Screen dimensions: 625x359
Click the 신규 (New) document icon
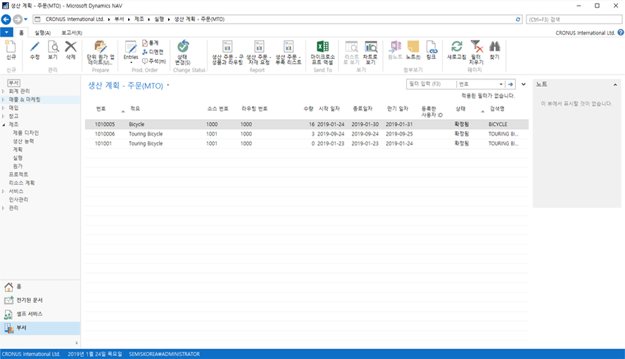coord(11,47)
